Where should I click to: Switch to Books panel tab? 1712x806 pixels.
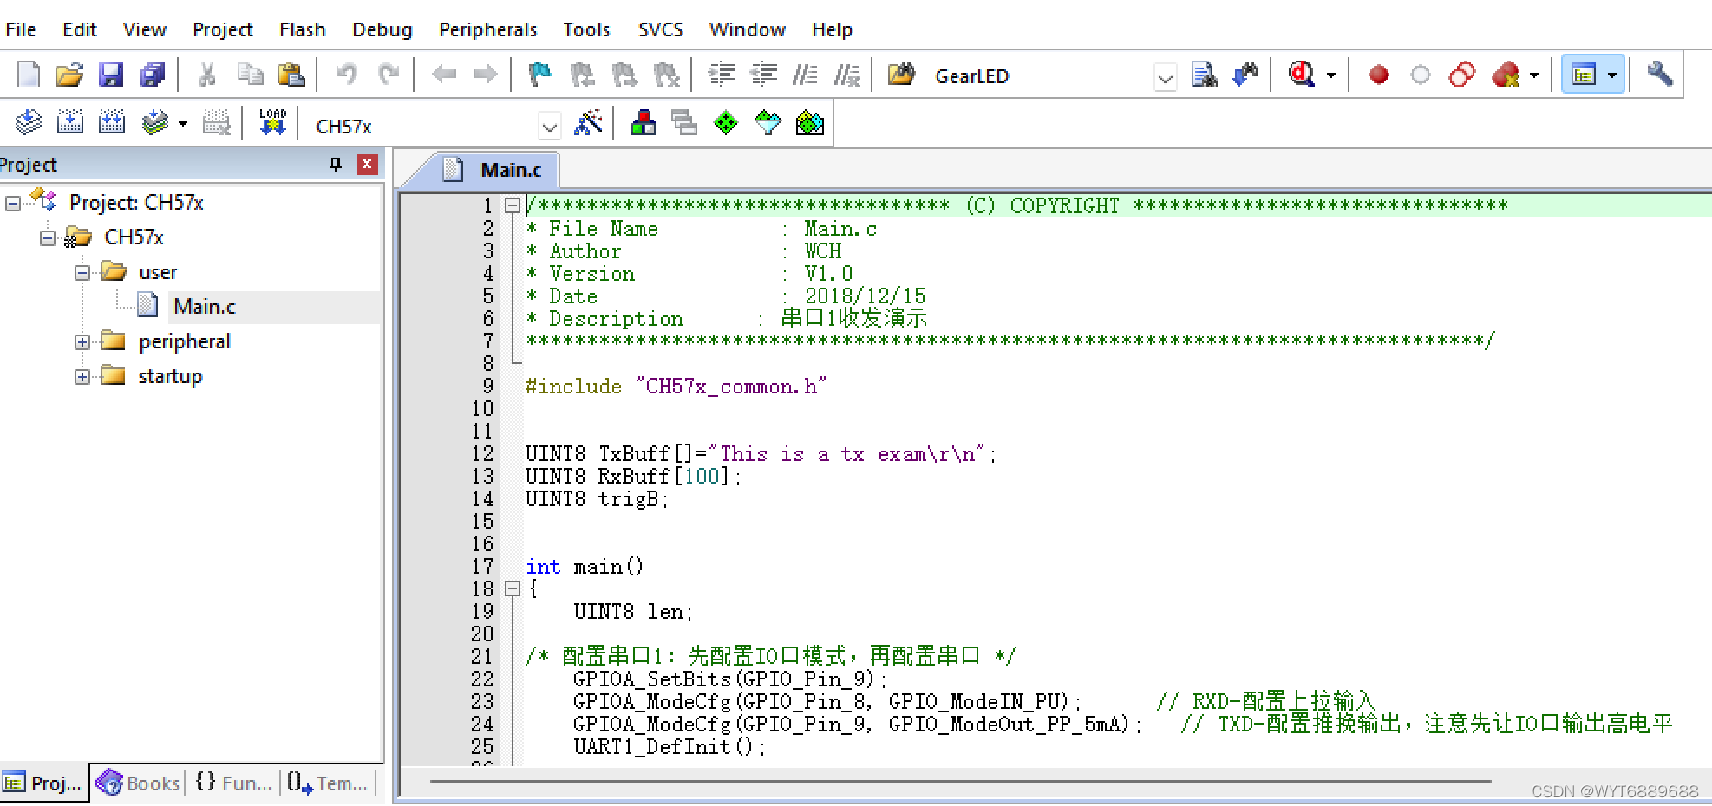pyautogui.click(x=139, y=783)
